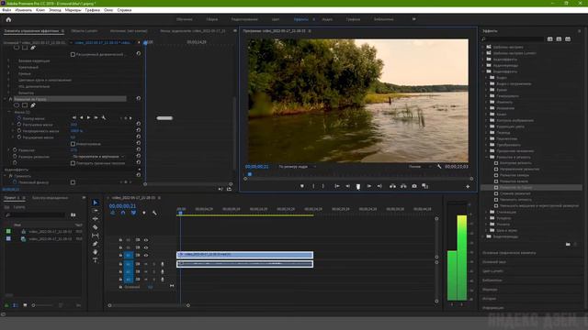This screenshot has height=330, width=588.
Task: Expand Видеопереходы bin in Effects panel
Action: point(483,236)
